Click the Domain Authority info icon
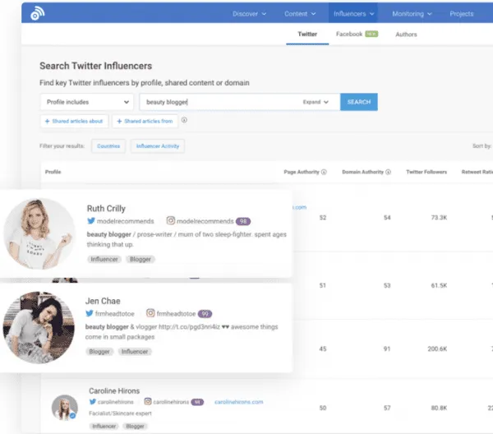Screen dimensions: 493x434 tap(389, 172)
